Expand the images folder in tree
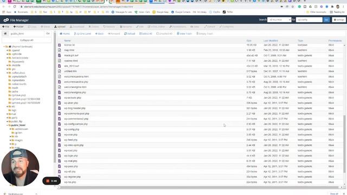 (10, 140)
